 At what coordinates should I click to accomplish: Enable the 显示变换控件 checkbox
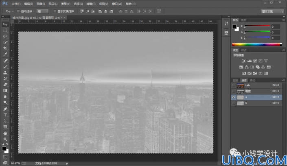click(x=55, y=11)
